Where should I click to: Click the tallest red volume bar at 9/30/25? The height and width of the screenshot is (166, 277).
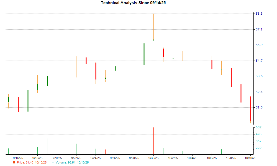[154, 141]
